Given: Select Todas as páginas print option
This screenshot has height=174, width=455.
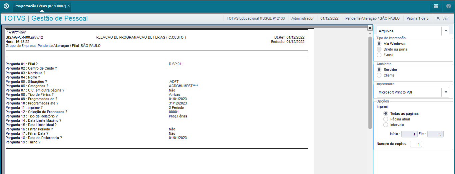Looking at the screenshot, I should (x=386, y=113).
